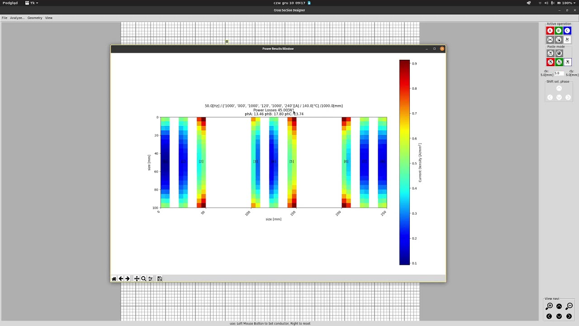Open the Geometry menu
The image size is (579, 326).
pyautogui.click(x=35, y=18)
